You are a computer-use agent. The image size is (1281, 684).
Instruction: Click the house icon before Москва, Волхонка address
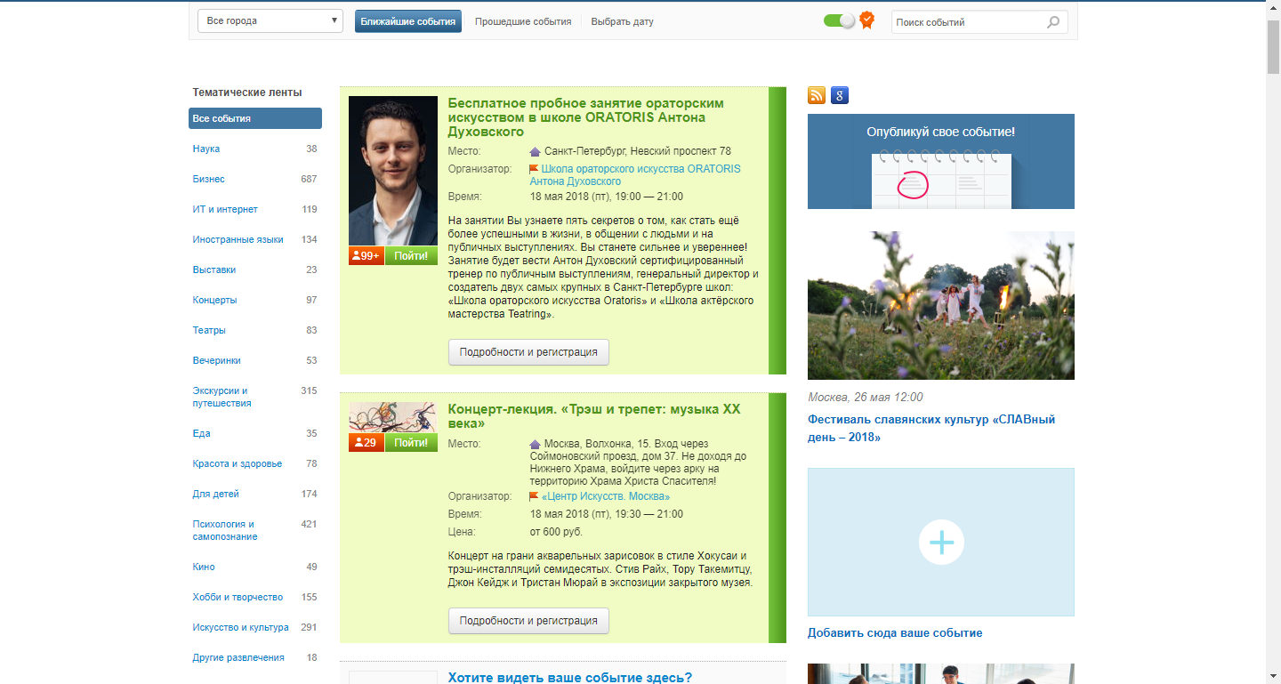point(535,444)
